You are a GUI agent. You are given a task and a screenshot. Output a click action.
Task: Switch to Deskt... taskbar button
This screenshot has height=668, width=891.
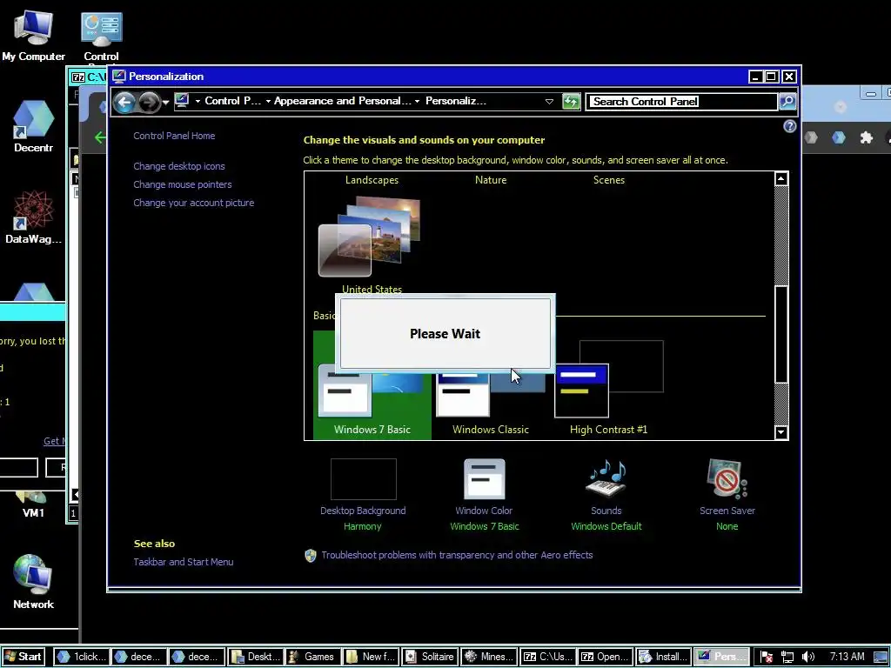tap(255, 657)
